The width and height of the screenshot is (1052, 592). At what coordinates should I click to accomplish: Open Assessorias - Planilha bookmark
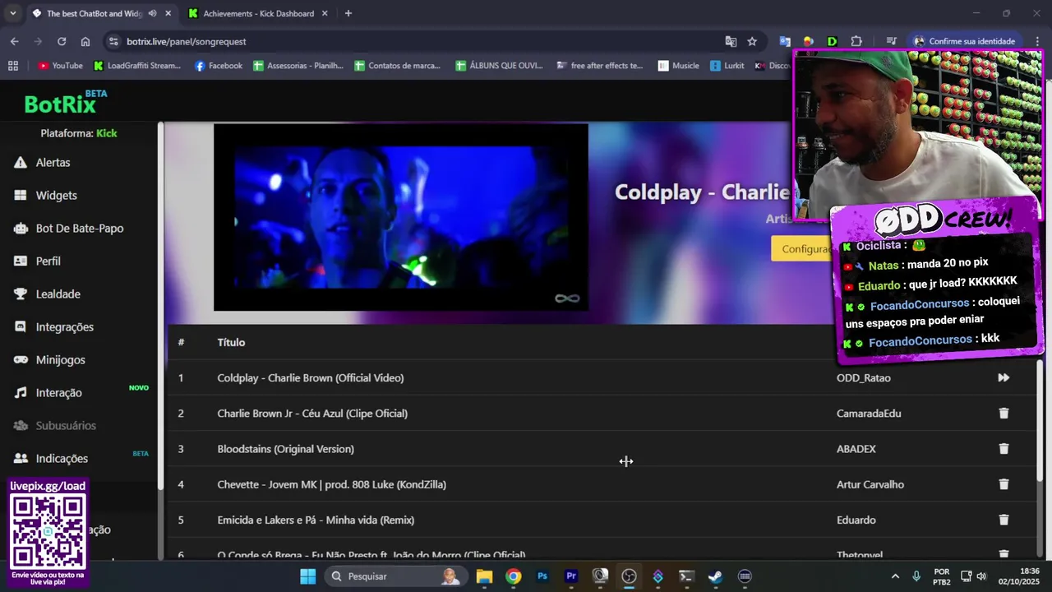[298, 66]
